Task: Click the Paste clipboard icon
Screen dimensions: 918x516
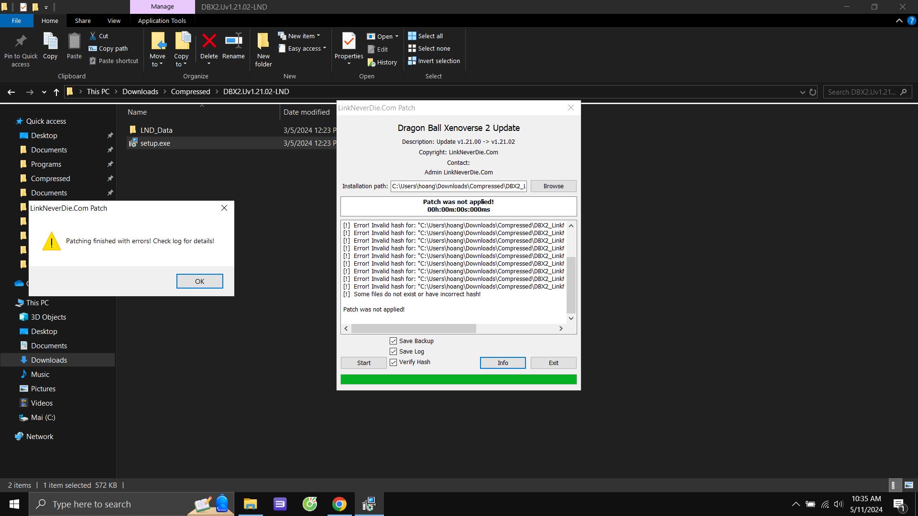Action: point(74,42)
